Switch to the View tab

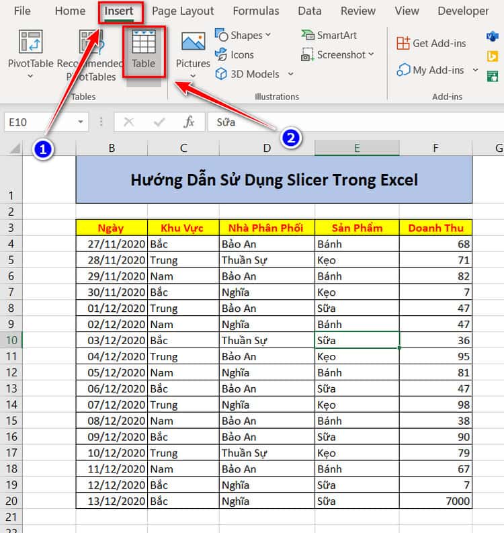click(407, 11)
